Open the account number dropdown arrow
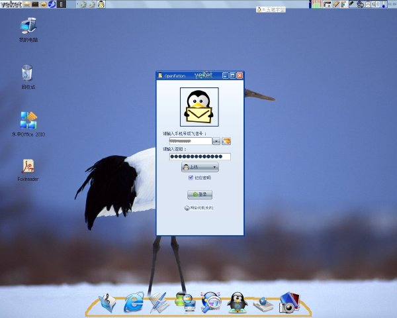This screenshot has height=318, width=397. pos(216,141)
